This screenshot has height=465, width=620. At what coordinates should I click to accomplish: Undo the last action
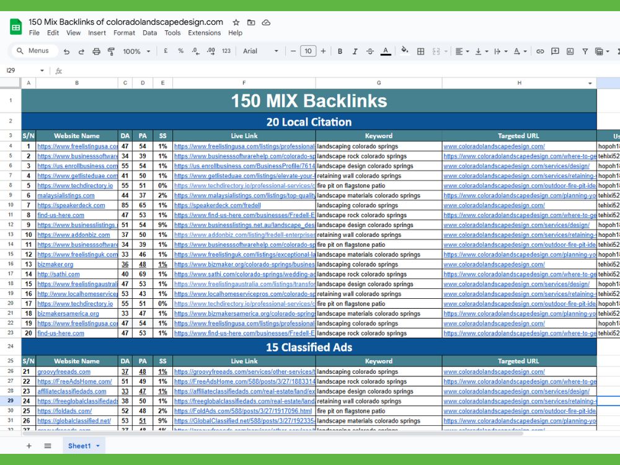click(x=66, y=51)
